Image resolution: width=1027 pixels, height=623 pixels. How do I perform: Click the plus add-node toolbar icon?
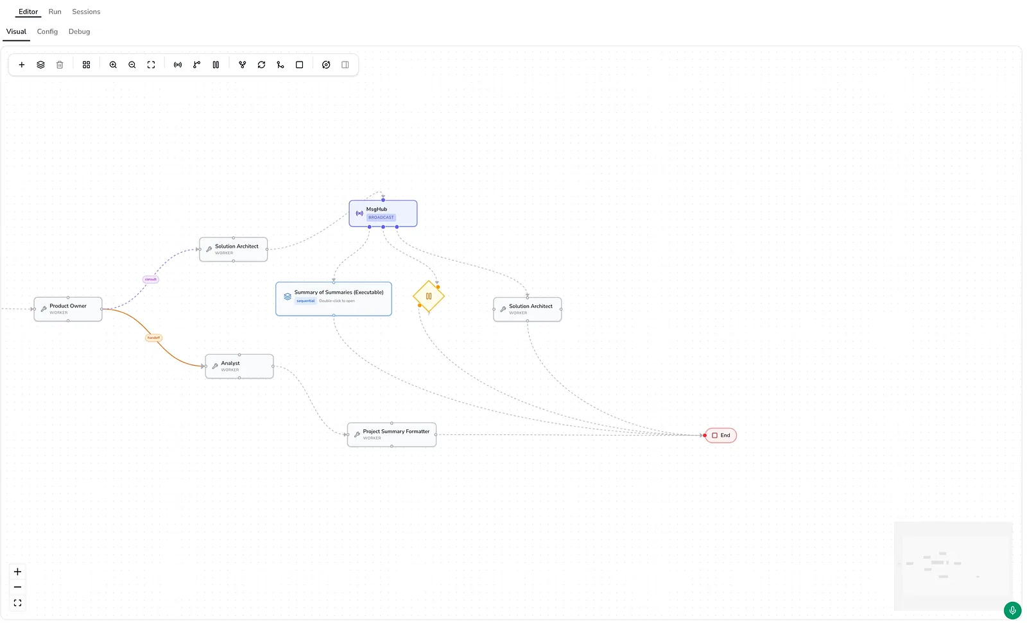point(22,65)
